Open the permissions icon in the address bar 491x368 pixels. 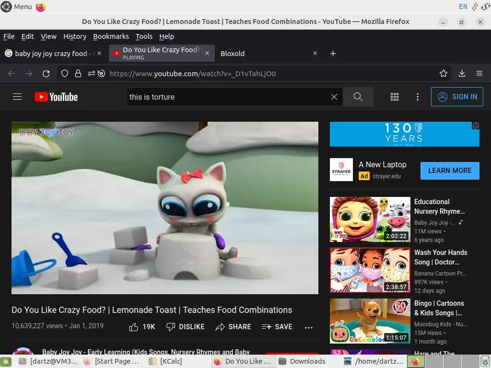(x=92, y=73)
